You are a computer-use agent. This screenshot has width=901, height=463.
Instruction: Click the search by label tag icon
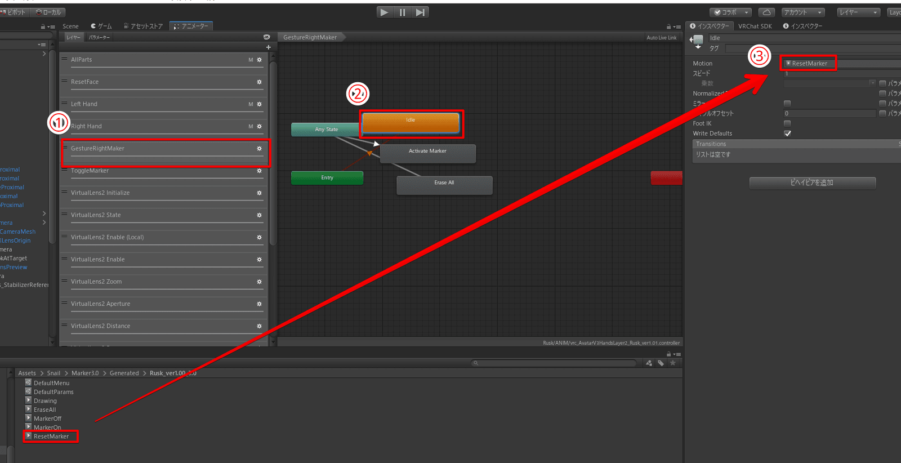(x=661, y=363)
